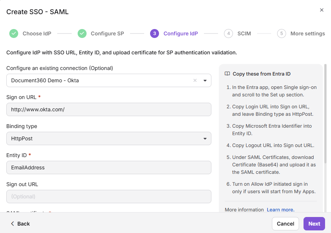Jump to the More settings step
This screenshot has height=233, width=331.
click(308, 33)
